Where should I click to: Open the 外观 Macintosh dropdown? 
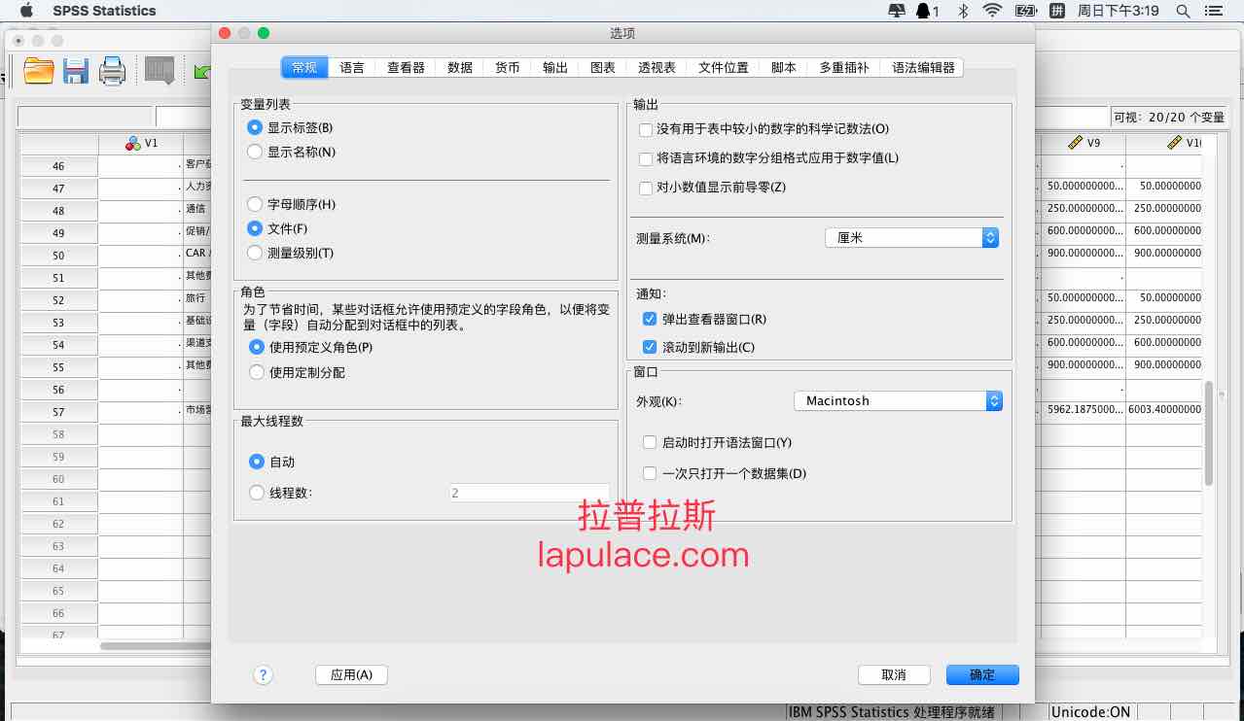point(898,400)
